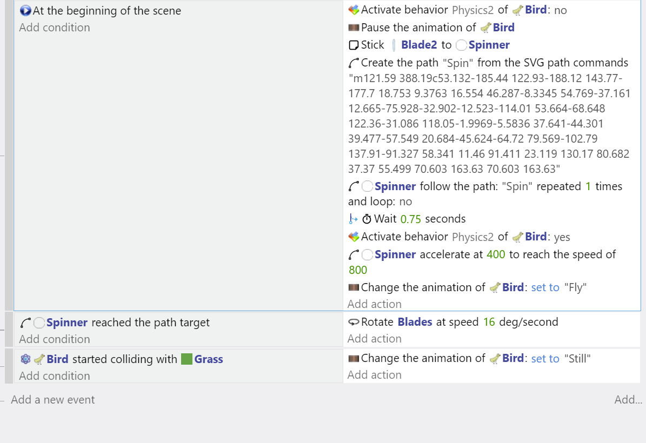Click the Bird sprite icon beside Pause animation
The height and width of the screenshot is (443, 646).
click(x=485, y=28)
